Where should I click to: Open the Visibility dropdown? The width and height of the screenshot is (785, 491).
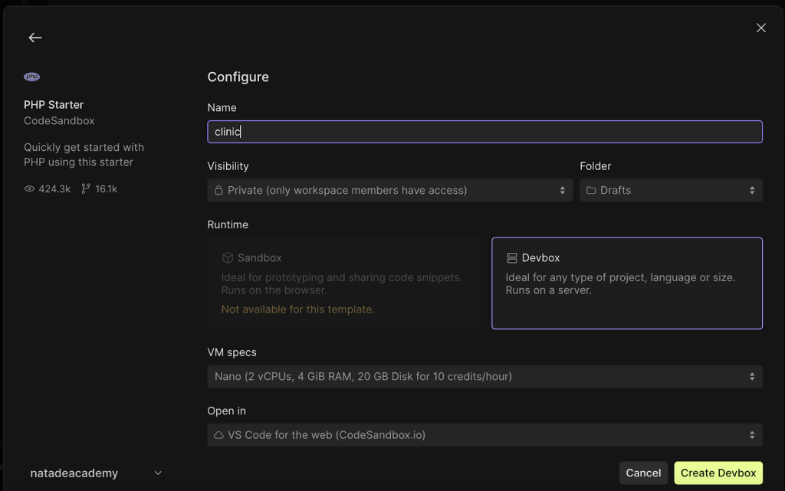point(390,190)
